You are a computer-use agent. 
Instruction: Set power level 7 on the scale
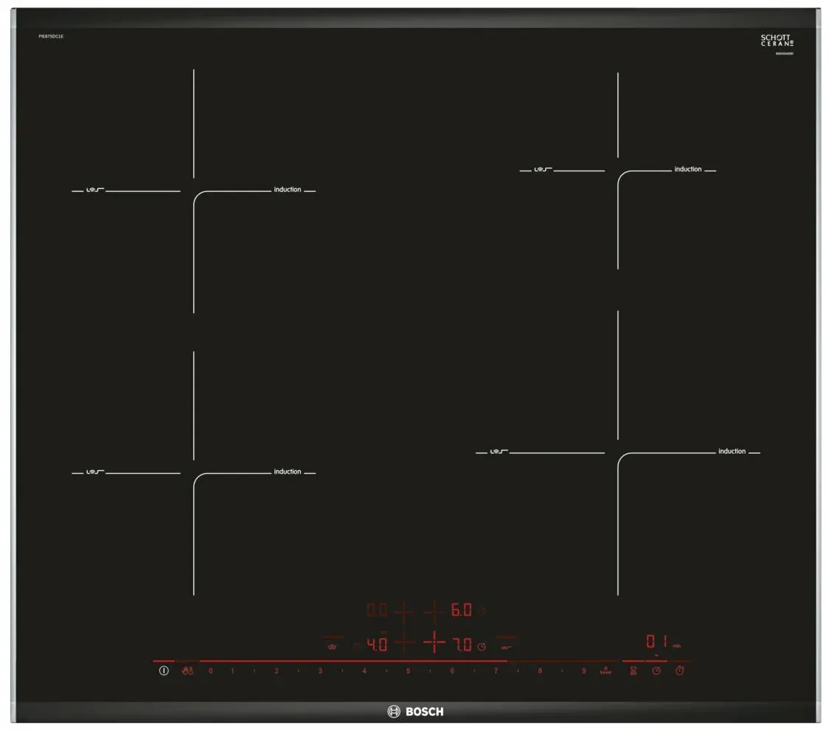(x=496, y=671)
